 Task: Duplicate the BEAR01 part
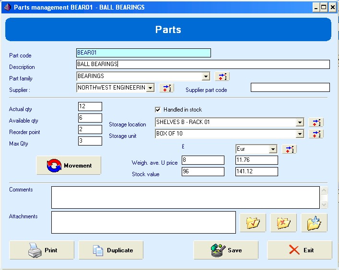(x=111, y=250)
